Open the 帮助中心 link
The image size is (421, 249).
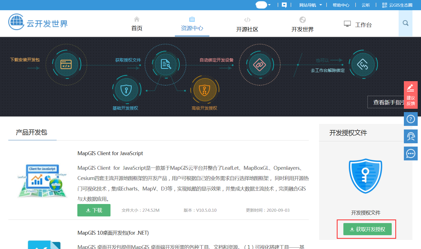pos(341,5)
